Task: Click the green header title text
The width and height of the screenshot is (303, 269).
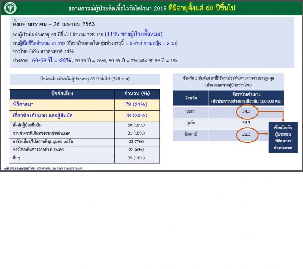Action: coord(152,8)
